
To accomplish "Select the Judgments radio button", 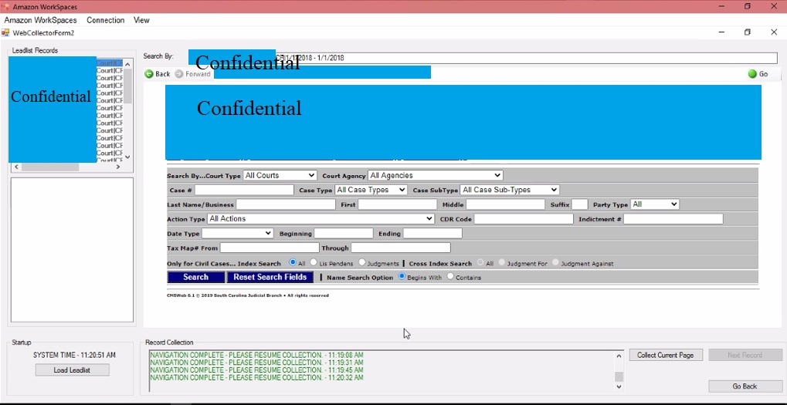I will pos(362,262).
